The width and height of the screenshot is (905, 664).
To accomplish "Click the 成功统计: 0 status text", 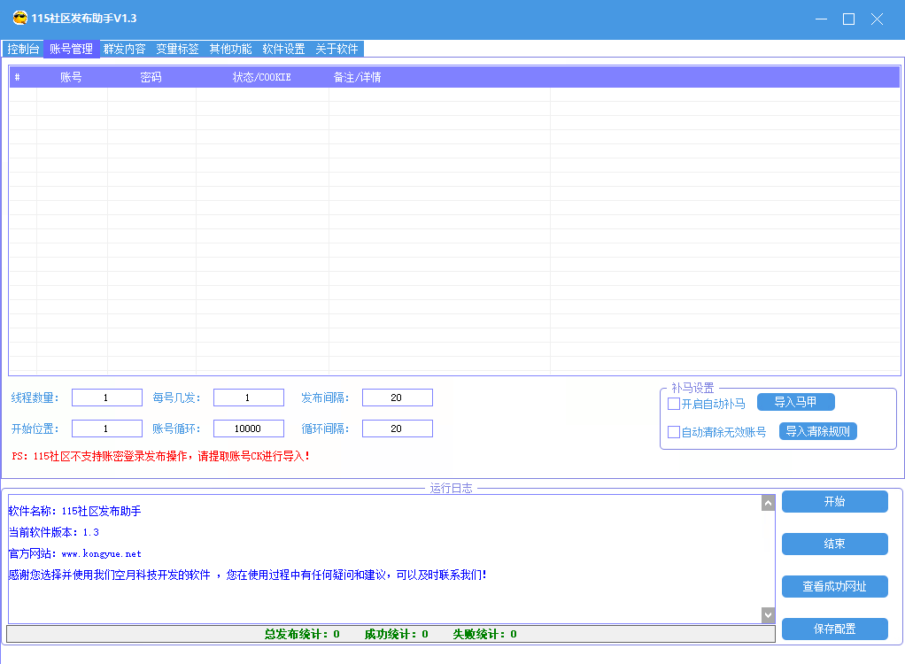I will tap(396, 634).
